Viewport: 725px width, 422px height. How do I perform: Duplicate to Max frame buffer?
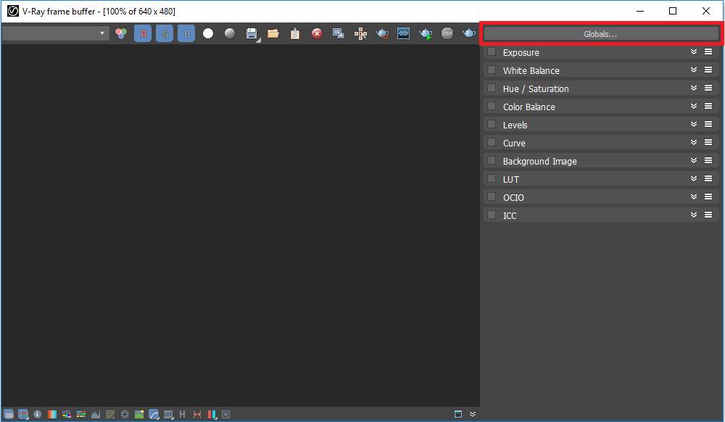coord(339,34)
